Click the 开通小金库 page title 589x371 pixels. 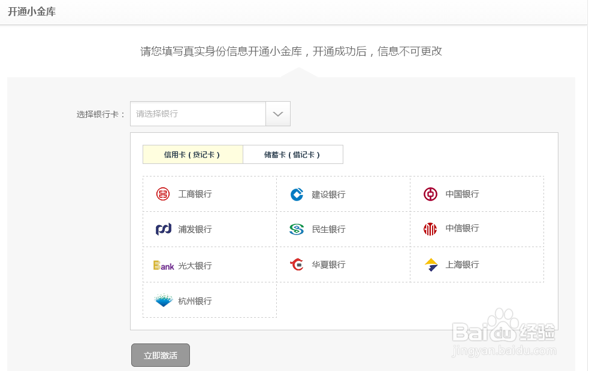[32, 11]
